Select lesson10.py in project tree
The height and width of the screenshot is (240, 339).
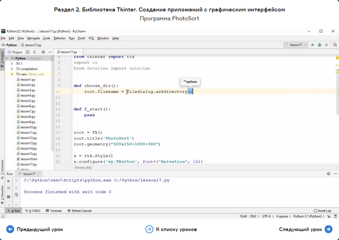tap(29, 127)
